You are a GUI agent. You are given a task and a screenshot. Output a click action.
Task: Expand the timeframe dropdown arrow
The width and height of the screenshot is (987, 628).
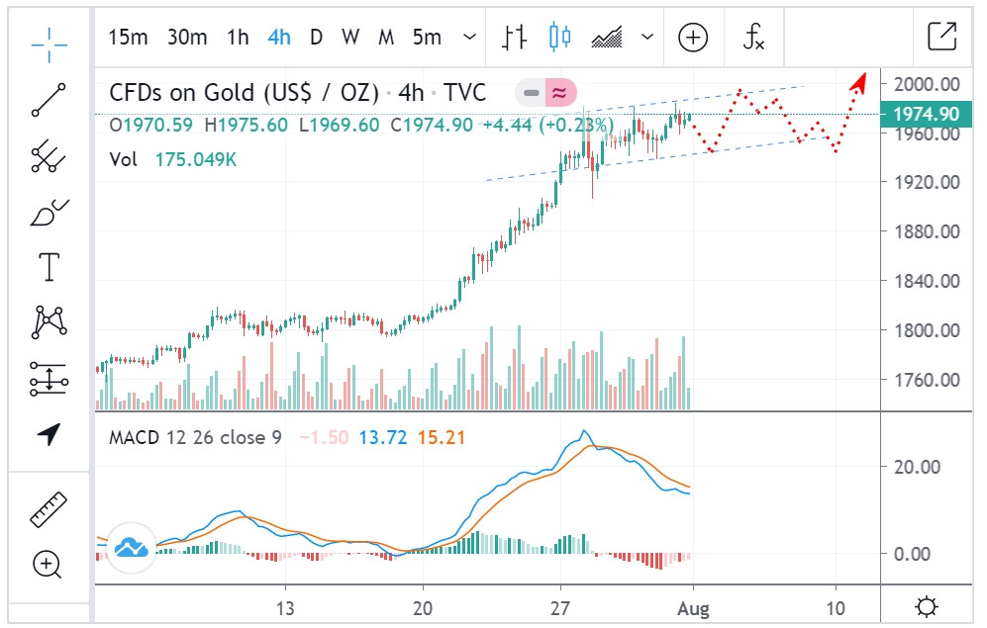pos(469,38)
